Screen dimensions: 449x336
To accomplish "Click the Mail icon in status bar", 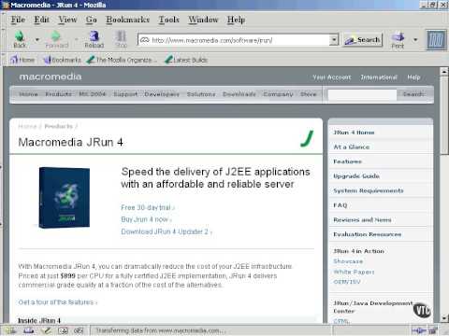I will [x=28, y=330].
